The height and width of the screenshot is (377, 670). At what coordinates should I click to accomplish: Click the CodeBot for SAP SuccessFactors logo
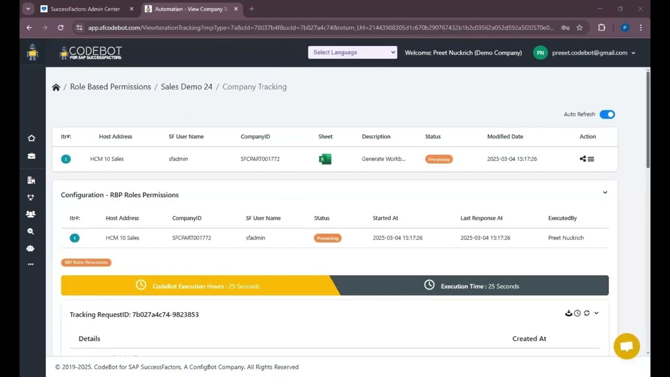point(91,52)
